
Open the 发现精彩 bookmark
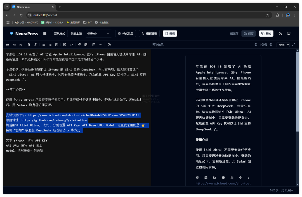(x=73, y=23)
